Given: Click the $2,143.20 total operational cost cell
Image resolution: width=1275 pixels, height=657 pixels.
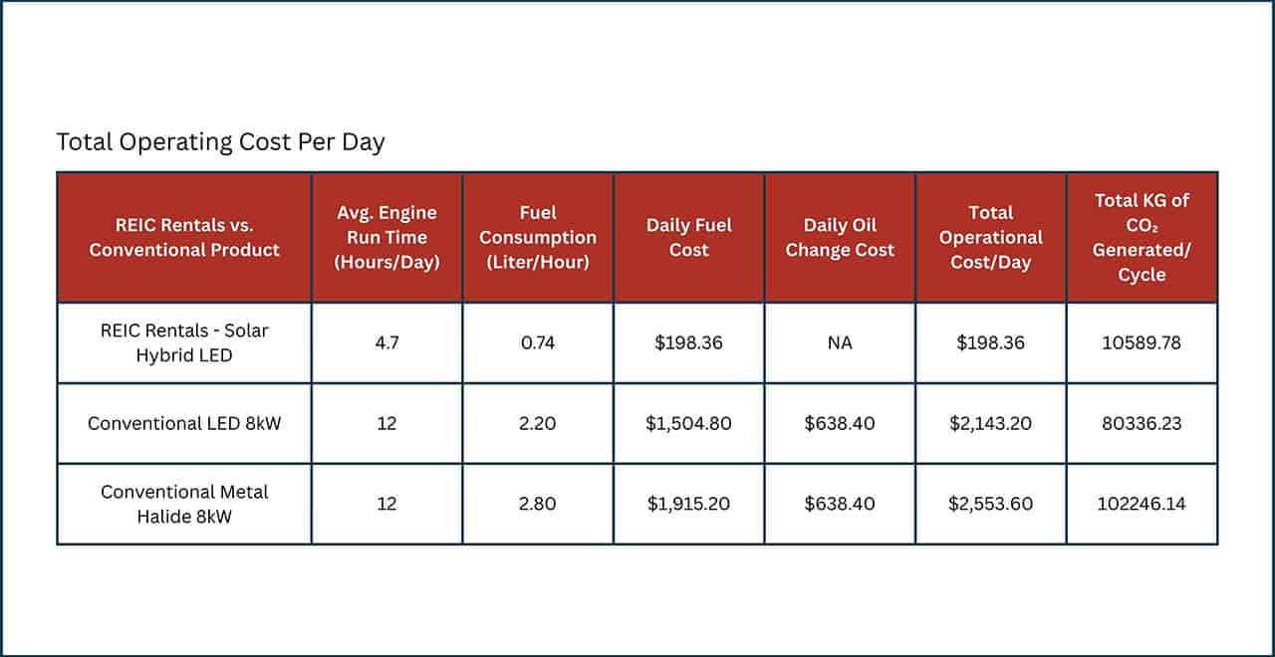Looking at the screenshot, I should (x=990, y=423).
